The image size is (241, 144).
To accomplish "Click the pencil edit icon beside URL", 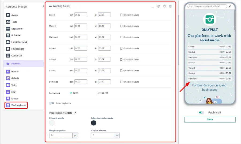I will (230, 6).
